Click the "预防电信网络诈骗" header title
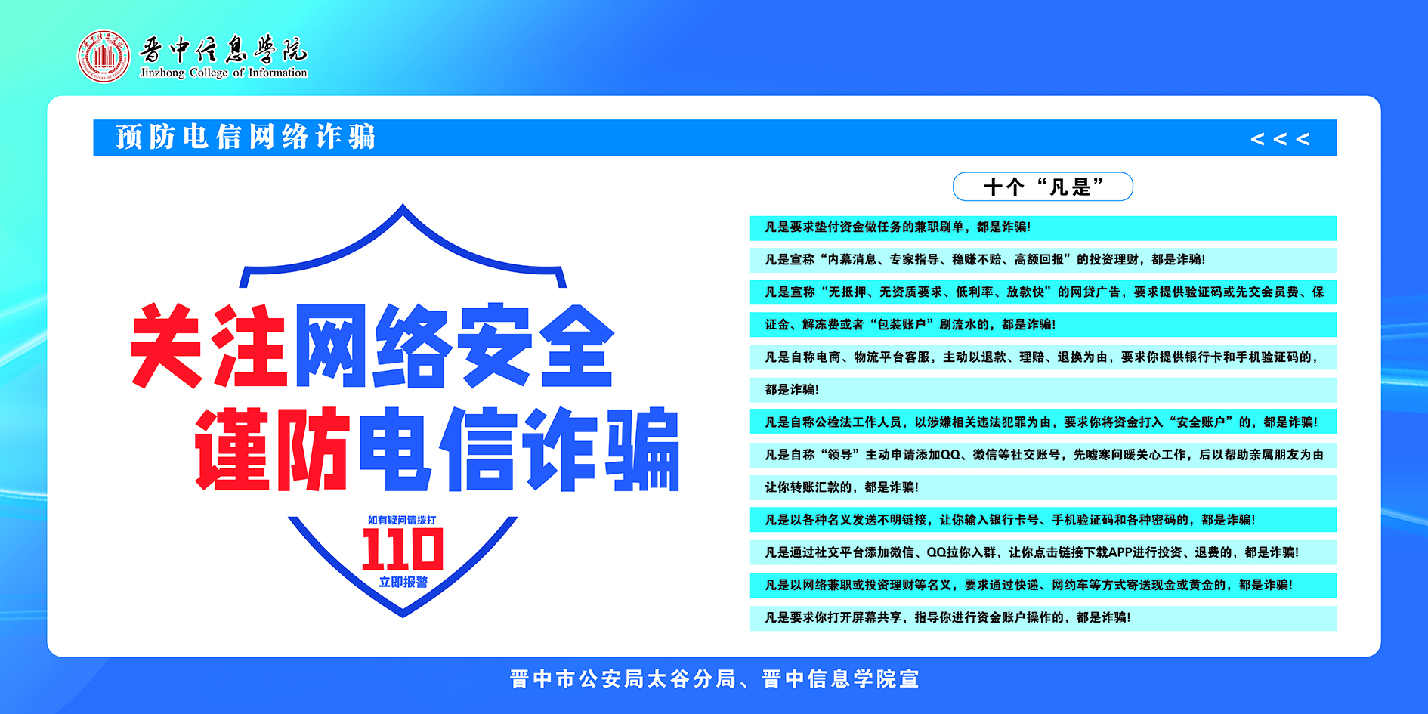The height and width of the screenshot is (714, 1428). pos(246,138)
